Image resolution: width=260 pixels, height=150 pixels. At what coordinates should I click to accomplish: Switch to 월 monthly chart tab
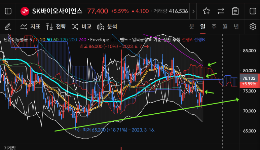(225, 27)
